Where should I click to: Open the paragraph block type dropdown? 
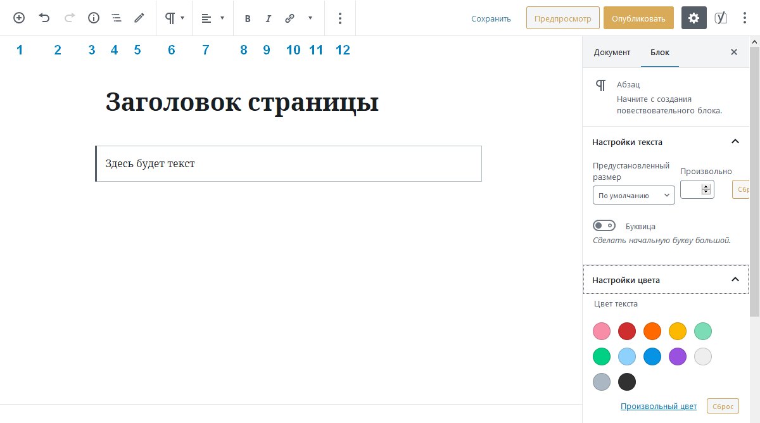click(x=175, y=18)
